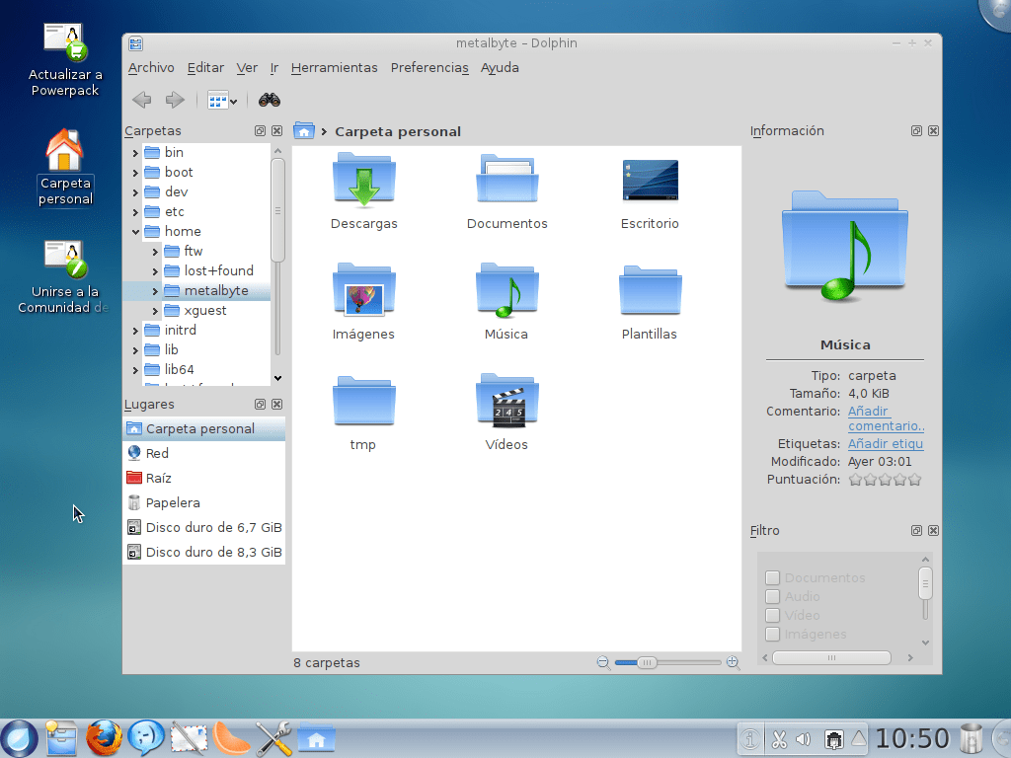
Task: Click the forward arrow navigation button
Action: point(175,100)
